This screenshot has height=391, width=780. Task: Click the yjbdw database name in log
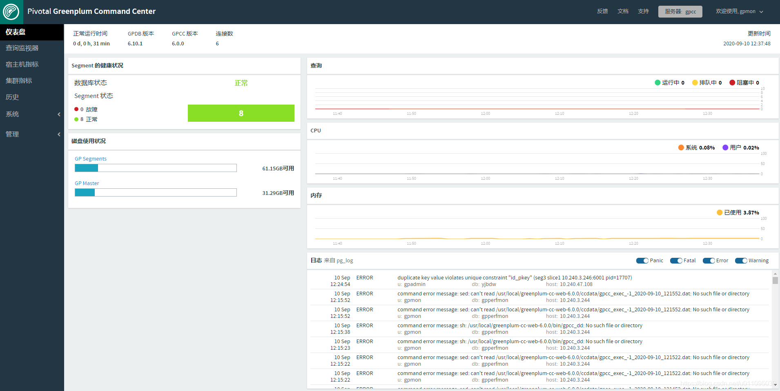pyautogui.click(x=489, y=284)
